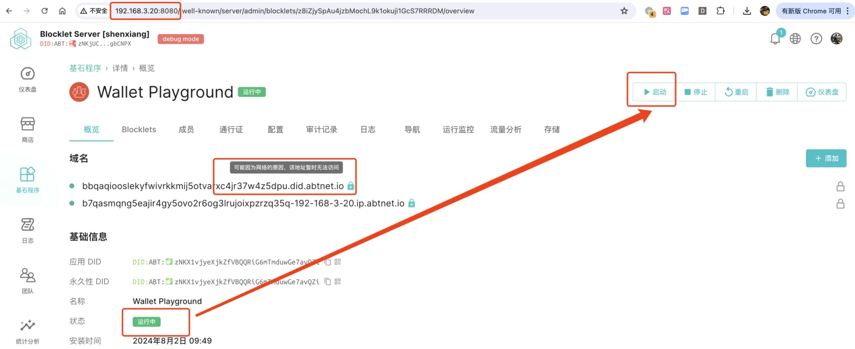Open the 仪表盘 button in the action bar
This screenshot has height=349, width=855.
[822, 92]
